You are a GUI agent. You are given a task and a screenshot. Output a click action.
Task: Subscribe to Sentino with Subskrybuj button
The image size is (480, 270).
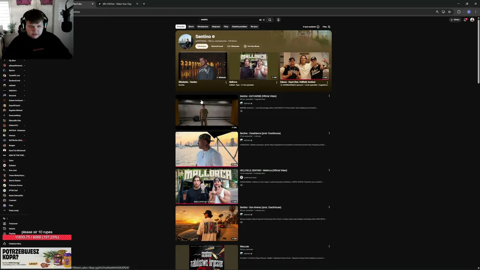click(x=202, y=46)
